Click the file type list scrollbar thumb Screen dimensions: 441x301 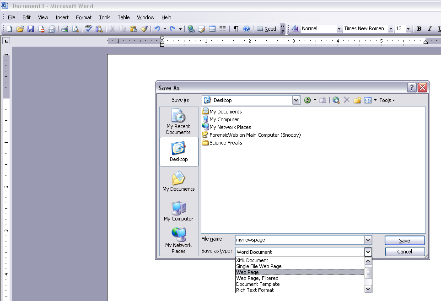368,273
